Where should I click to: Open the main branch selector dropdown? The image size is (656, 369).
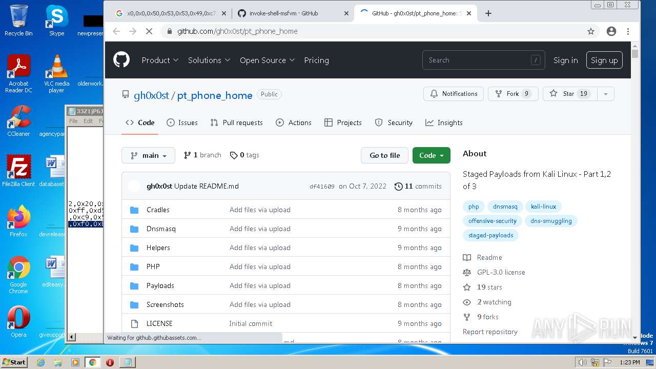[x=148, y=155]
